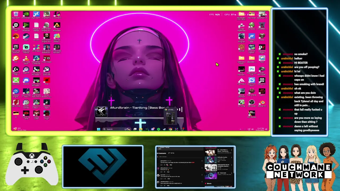Open the EA app shortcut
Image resolution: width=340 pixels, height=191 pixels.
tap(16, 37)
